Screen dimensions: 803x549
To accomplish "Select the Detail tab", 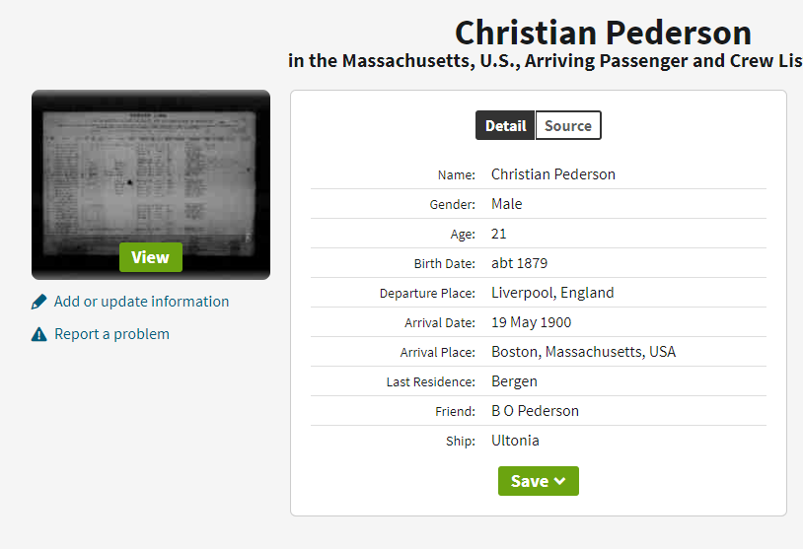I will click(x=505, y=126).
